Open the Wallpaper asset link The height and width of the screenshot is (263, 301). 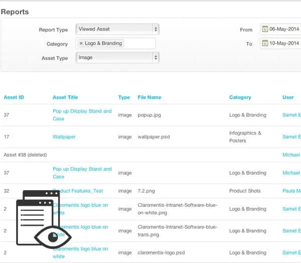click(64, 137)
